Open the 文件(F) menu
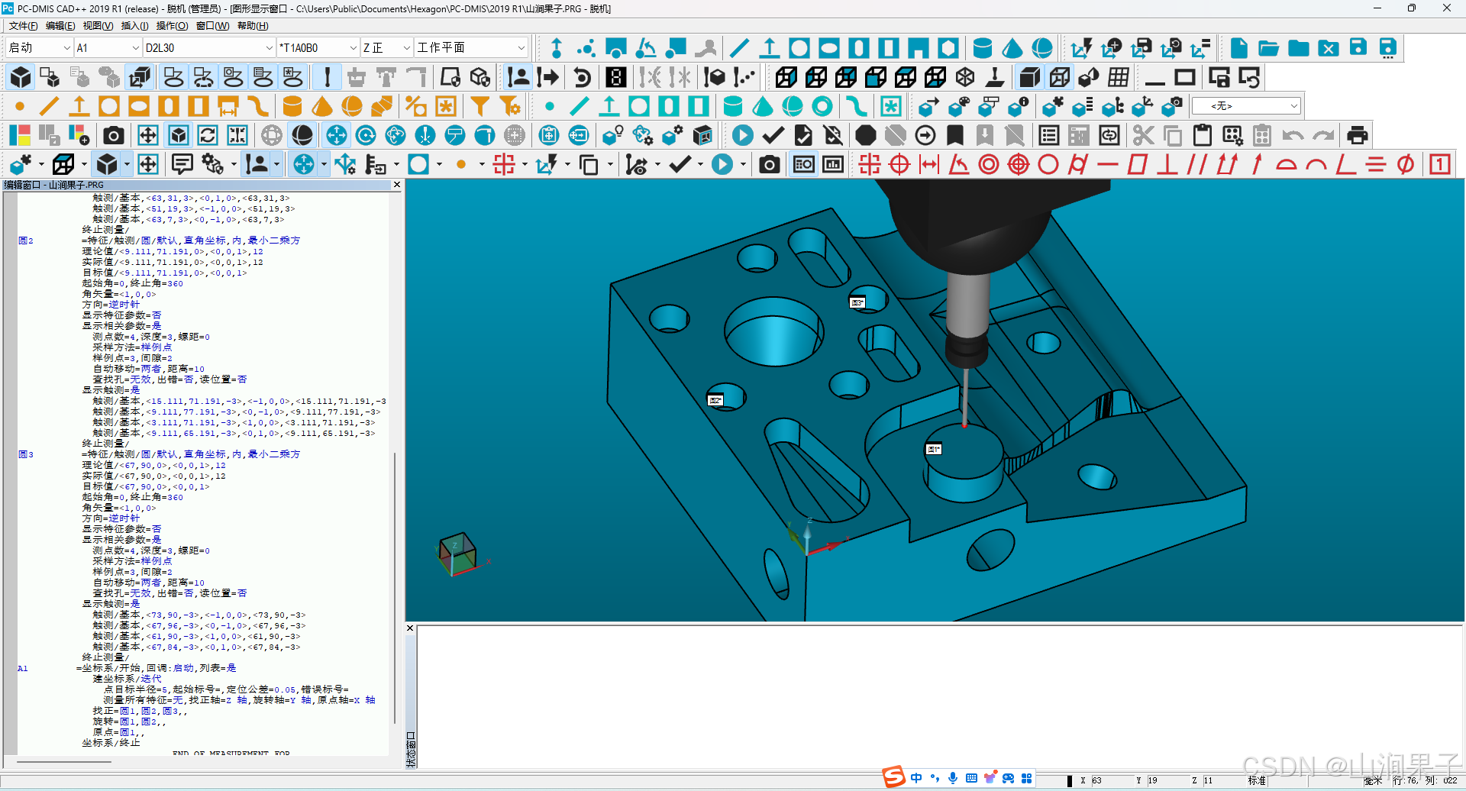1466x791 pixels. [x=23, y=25]
